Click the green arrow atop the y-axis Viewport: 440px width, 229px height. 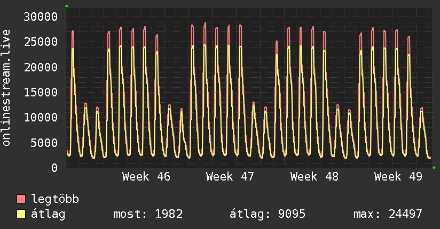pos(67,6)
